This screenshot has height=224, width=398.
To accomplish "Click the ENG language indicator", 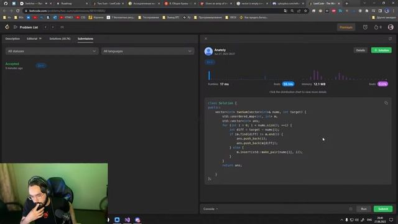I will pyautogui.click(x=369, y=220).
